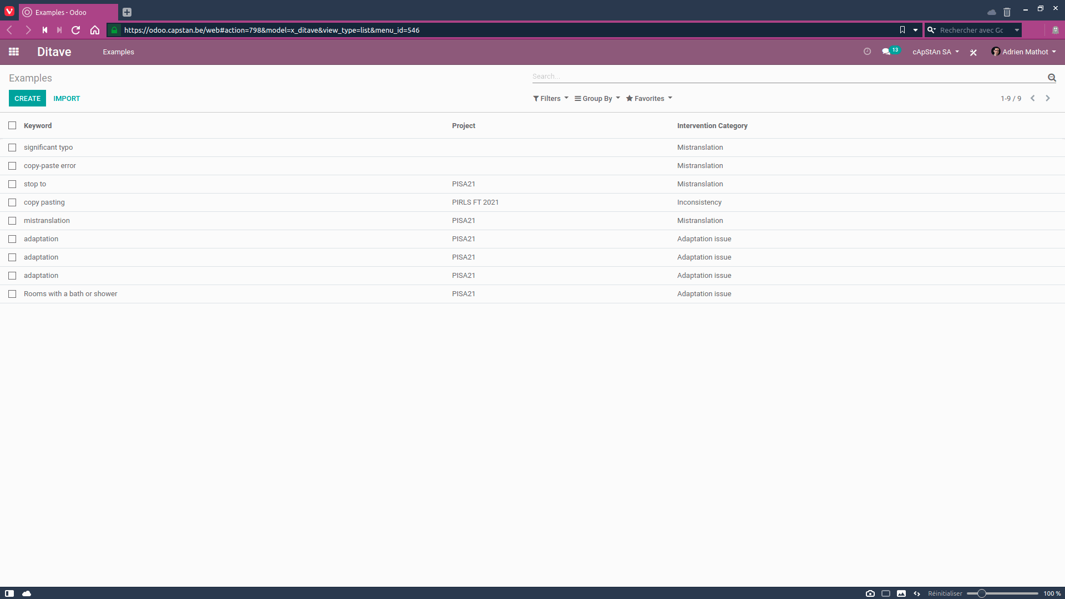Click the camera screenshot icon in status bar
1065x599 pixels.
[x=871, y=593]
